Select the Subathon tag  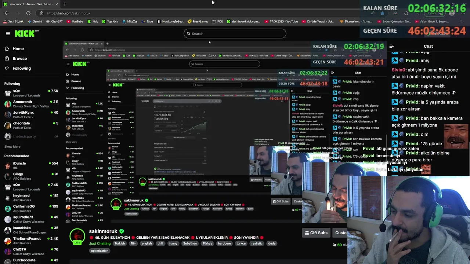190,243
